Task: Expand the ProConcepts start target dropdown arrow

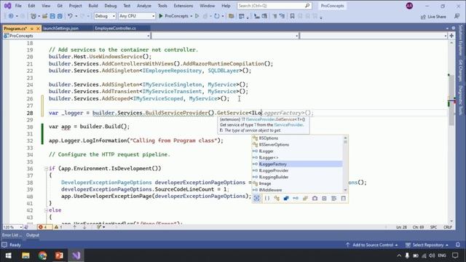Action: click(191, 16)
